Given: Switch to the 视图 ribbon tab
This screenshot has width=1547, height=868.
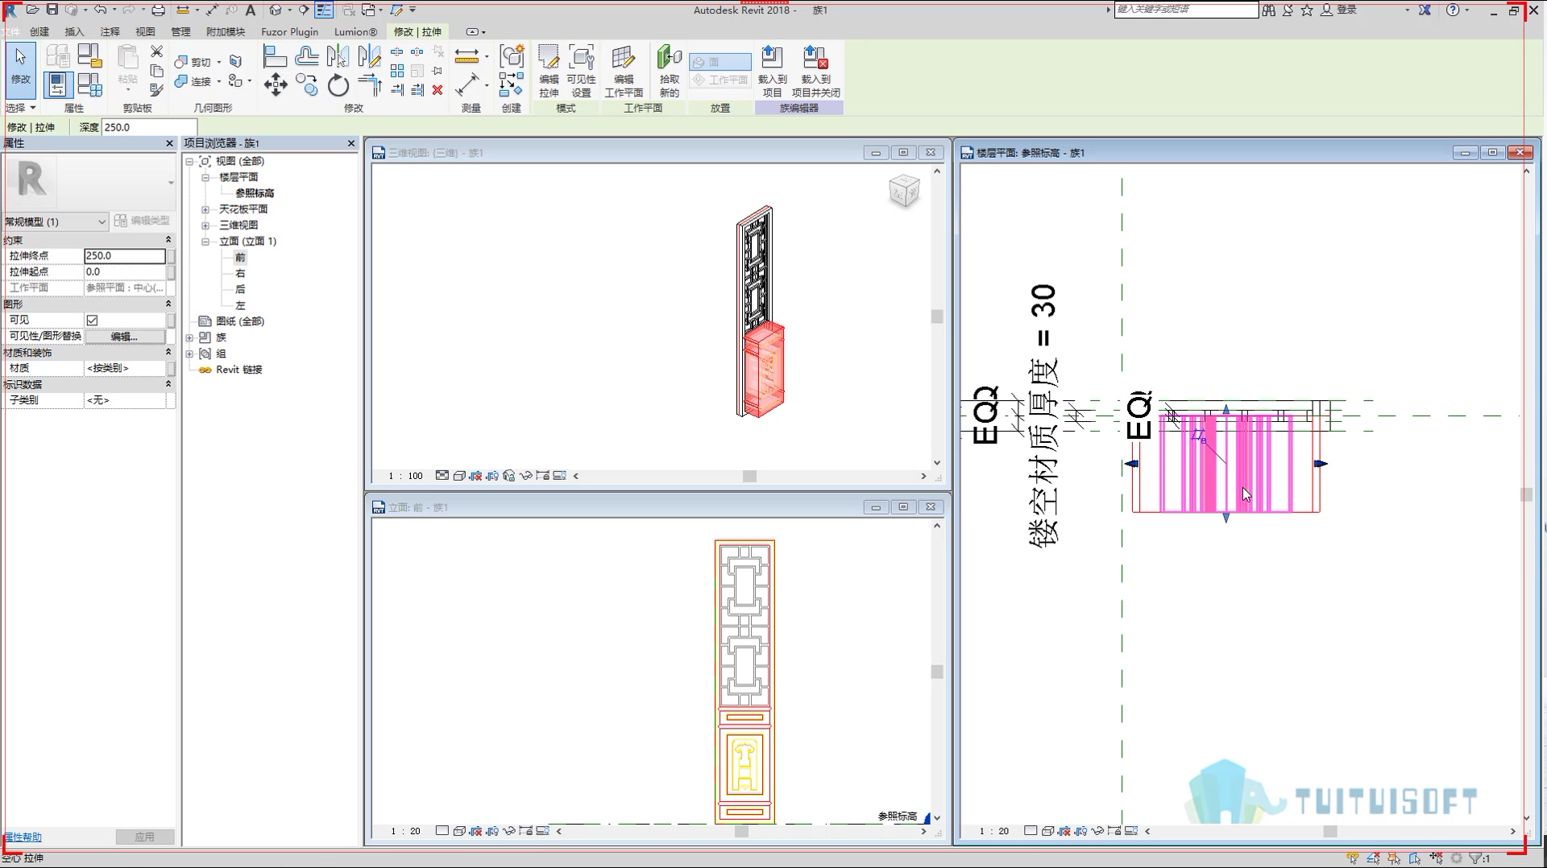Looking at the screenshot, I should pyautogui.click(x=145, y=31).
